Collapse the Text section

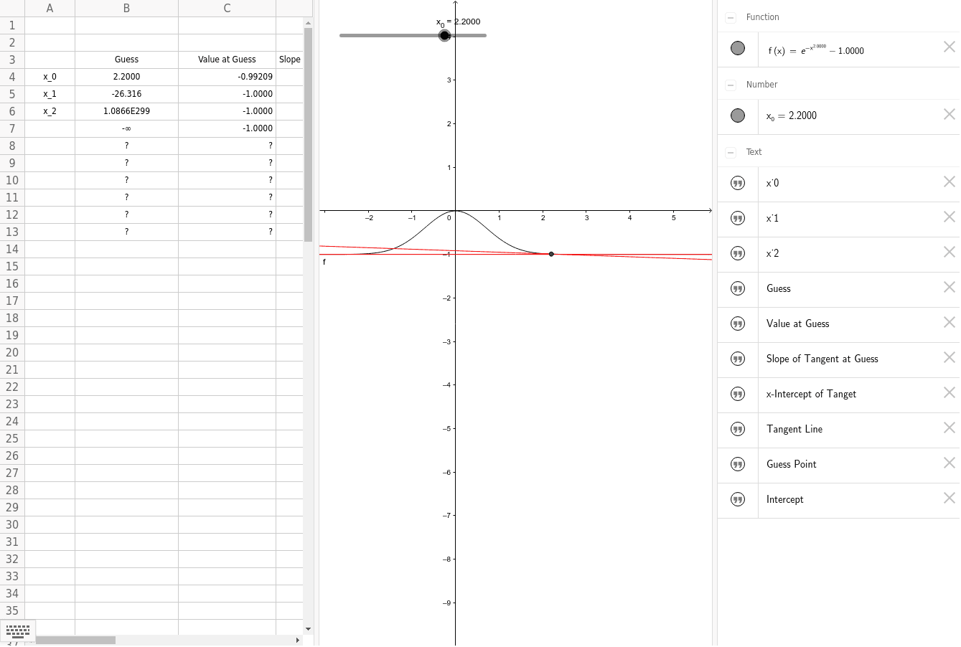click(730, 151)
